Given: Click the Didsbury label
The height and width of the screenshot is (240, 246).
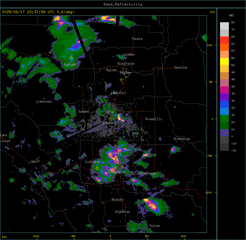Looking at the screenshot, I should point(109,123).
